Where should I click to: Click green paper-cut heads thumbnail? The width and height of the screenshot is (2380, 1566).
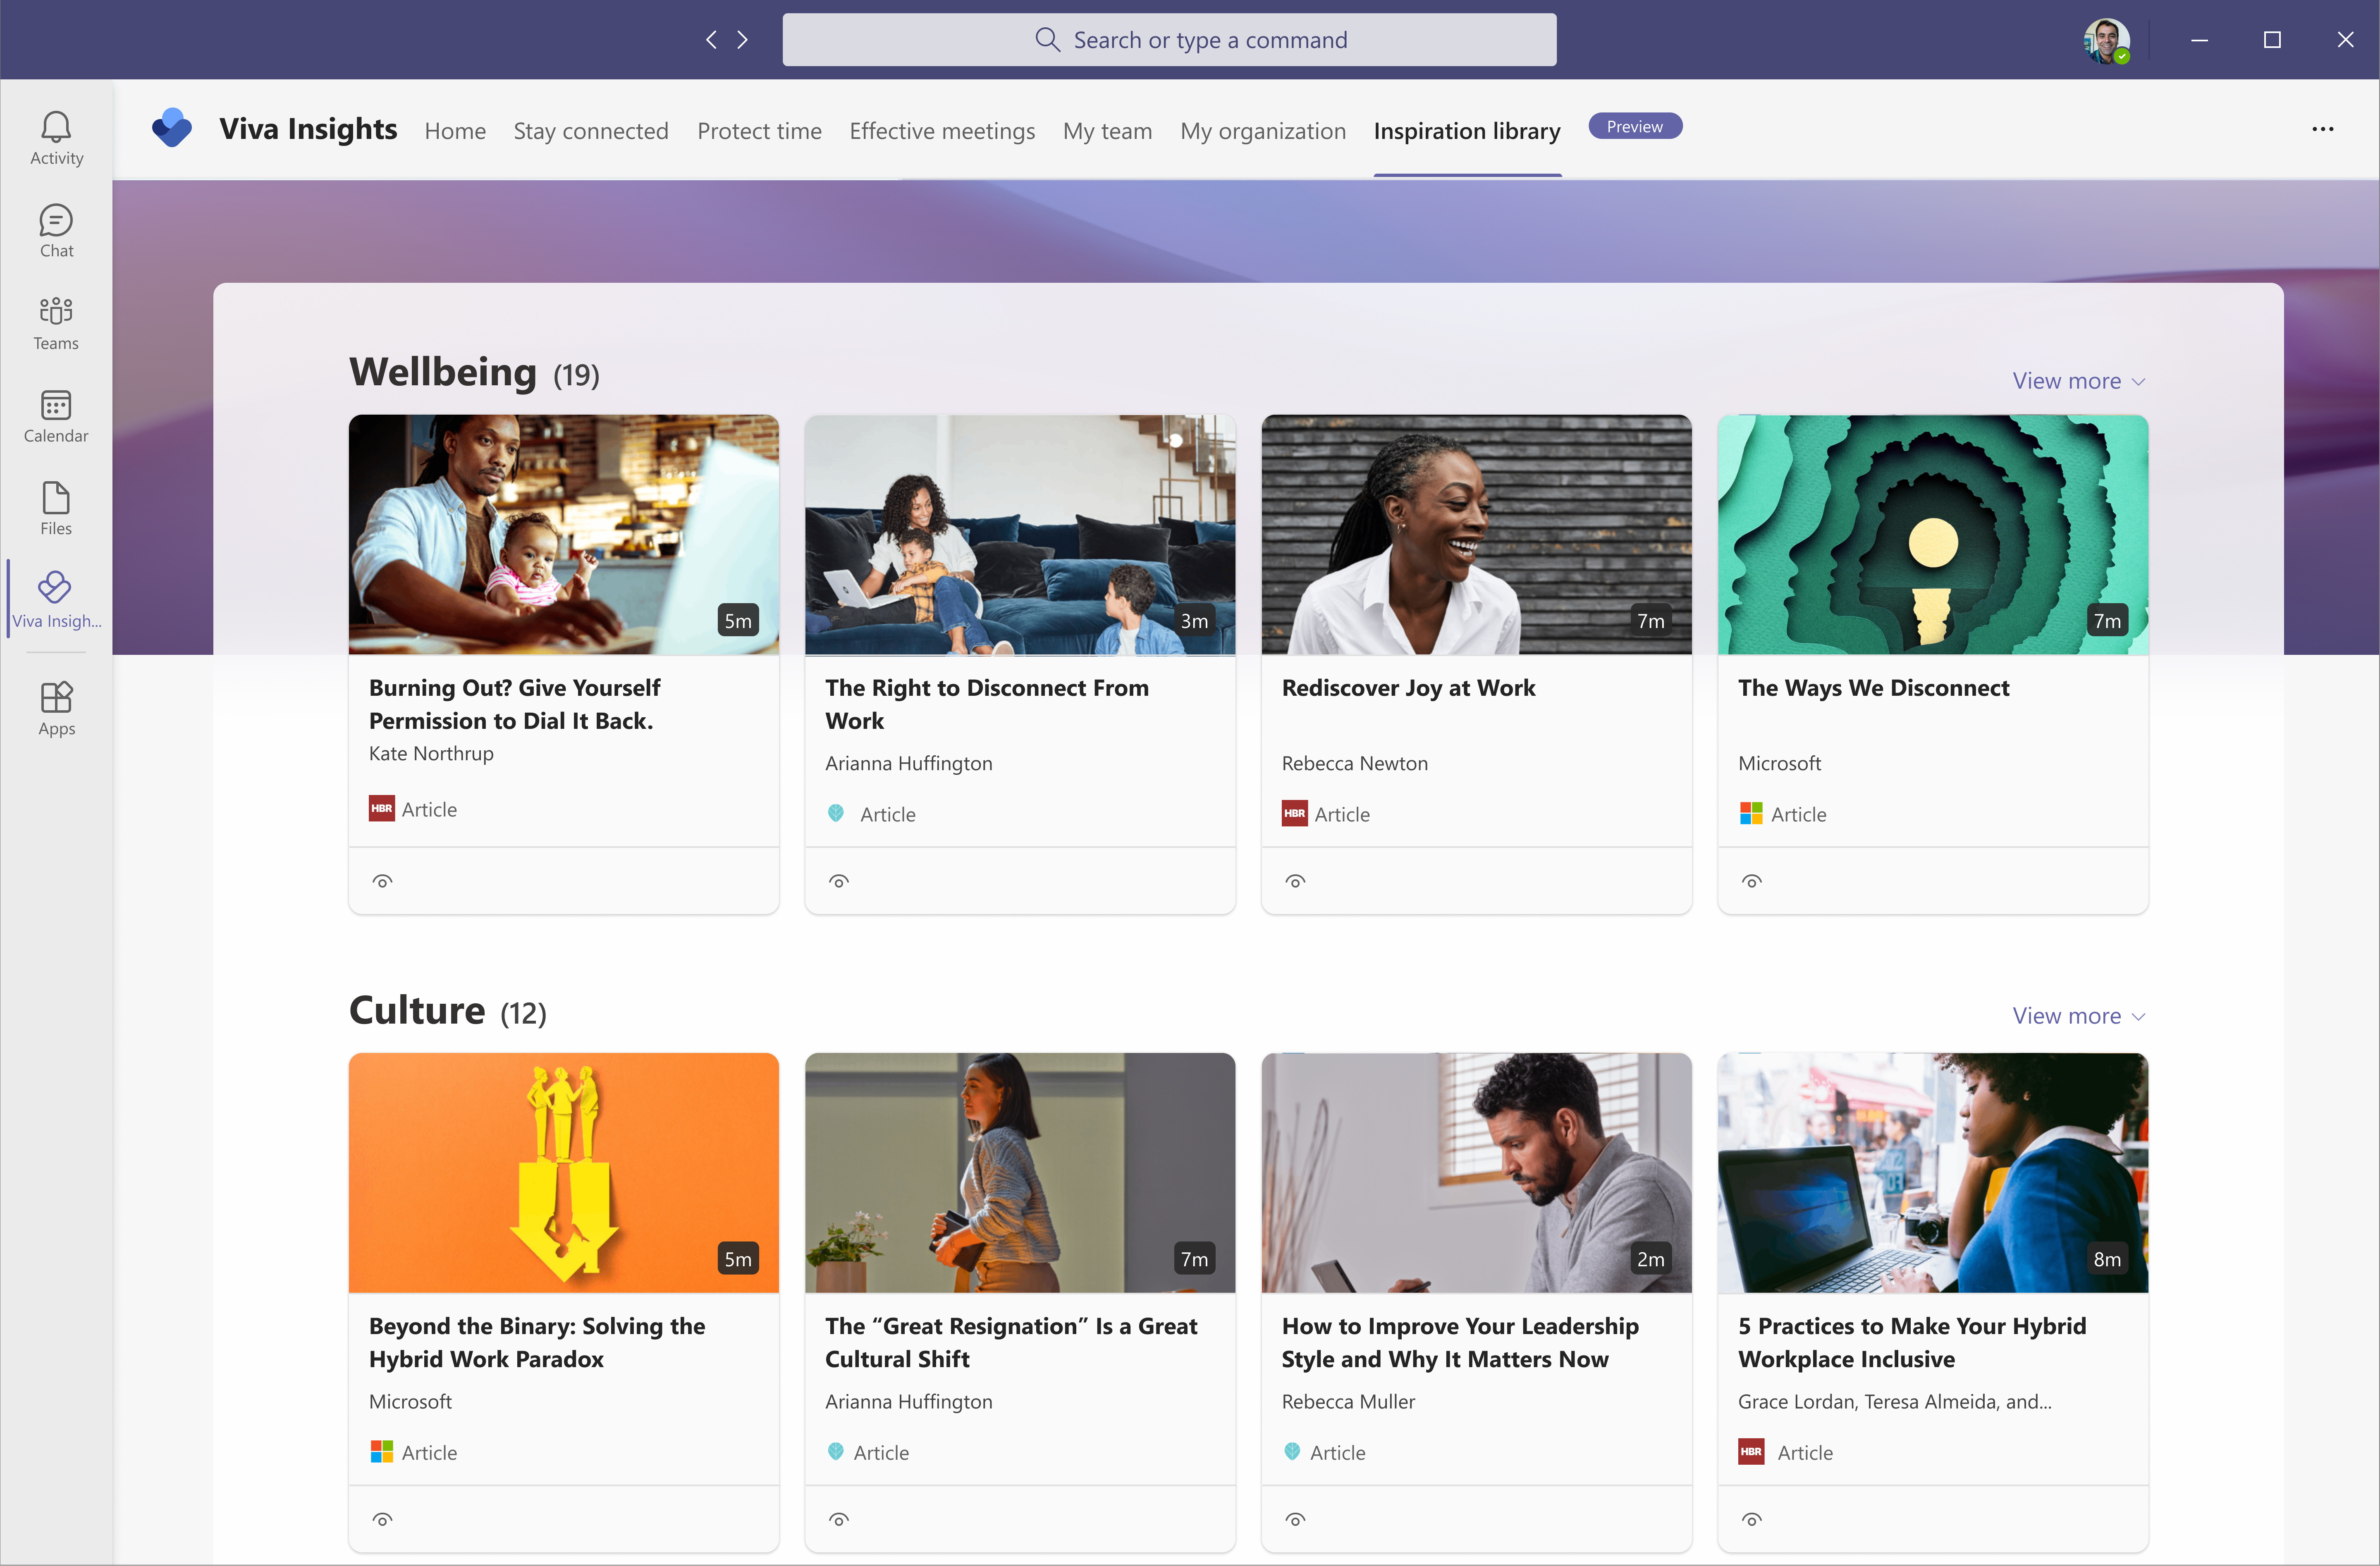1932,535
